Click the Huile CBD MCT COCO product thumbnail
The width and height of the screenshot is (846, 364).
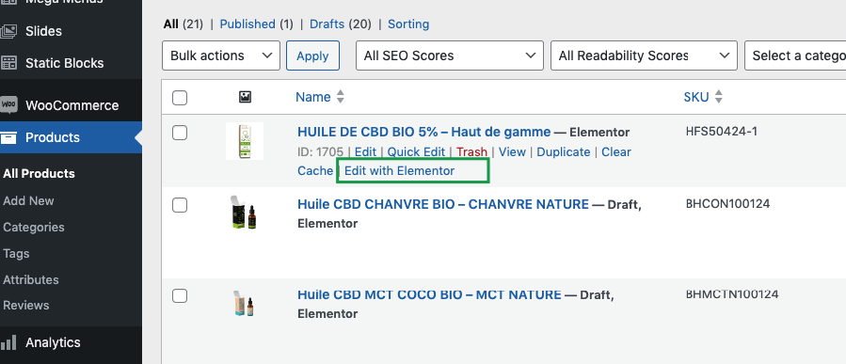244,304
